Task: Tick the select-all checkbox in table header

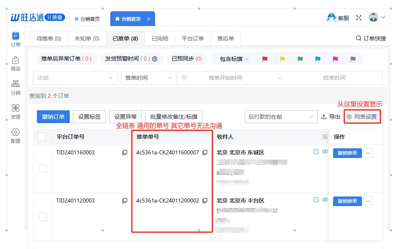Action: (42, 137)
